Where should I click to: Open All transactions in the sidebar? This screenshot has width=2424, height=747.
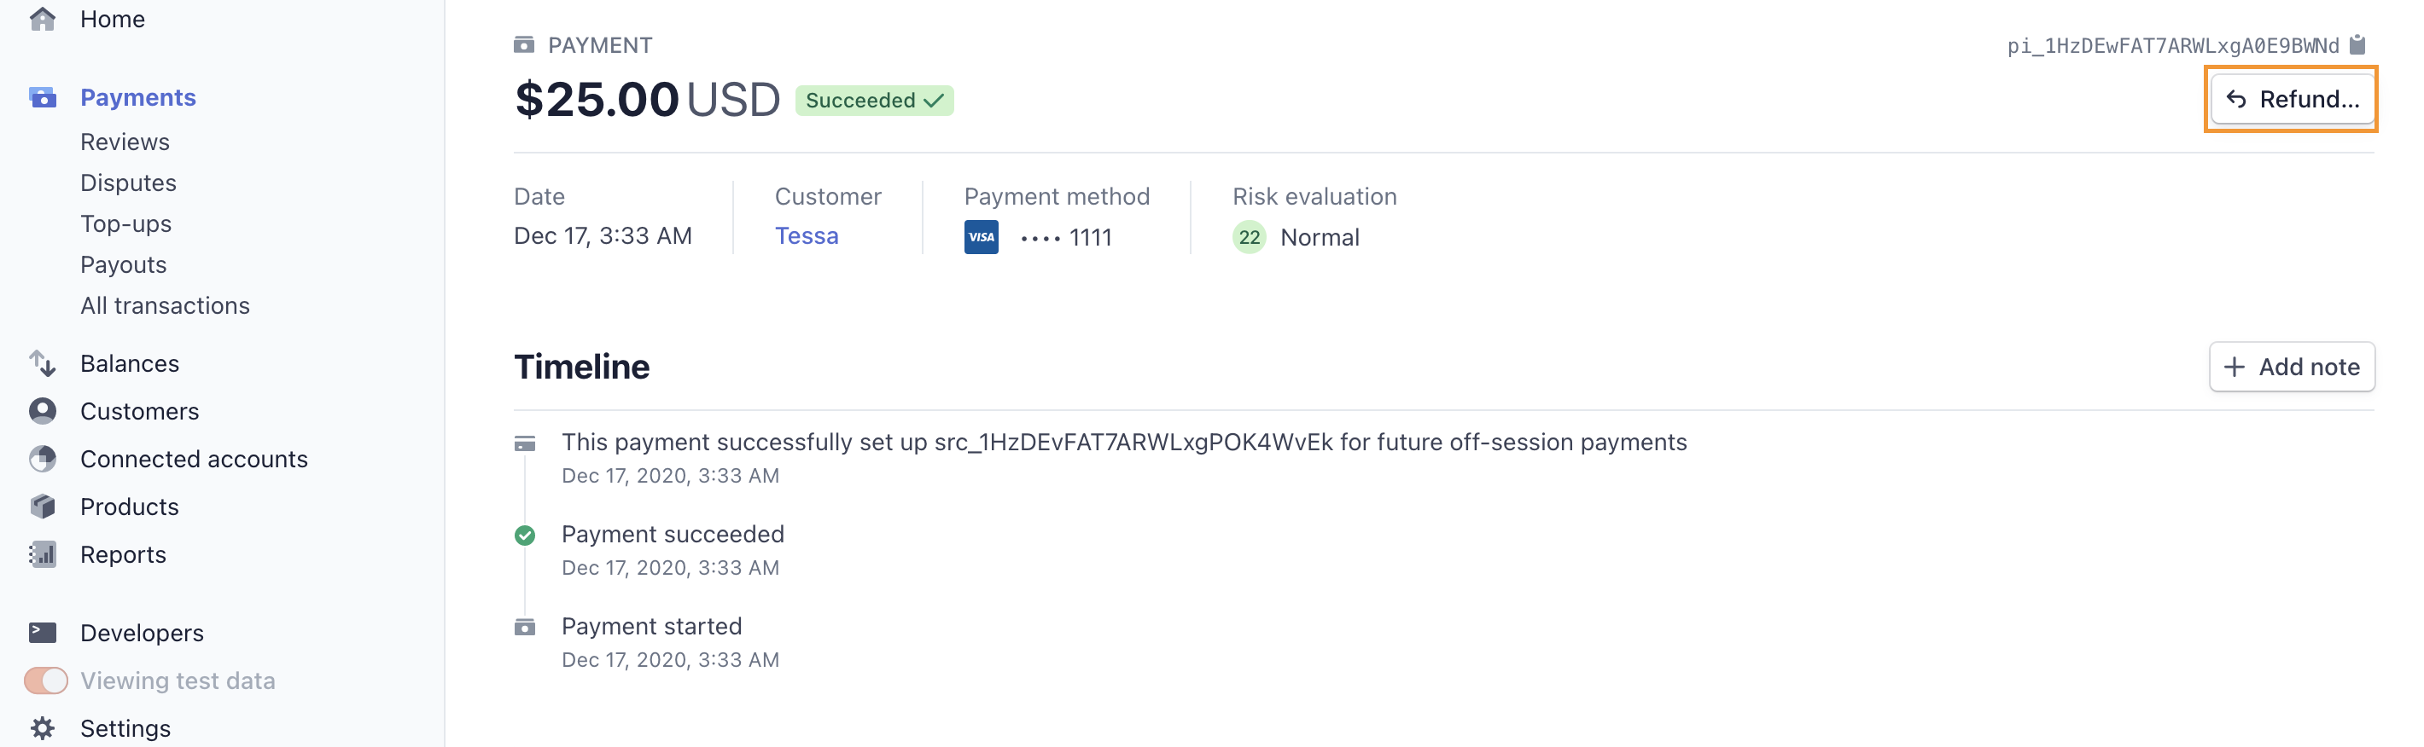165,306
